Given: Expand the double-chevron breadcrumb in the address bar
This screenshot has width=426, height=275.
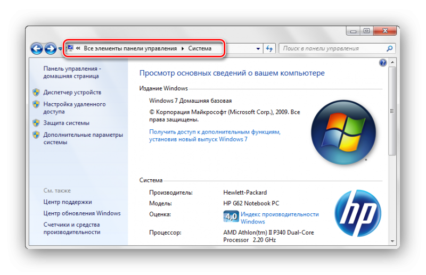Looking at the screenshot, I should click(x=78, y=48).
